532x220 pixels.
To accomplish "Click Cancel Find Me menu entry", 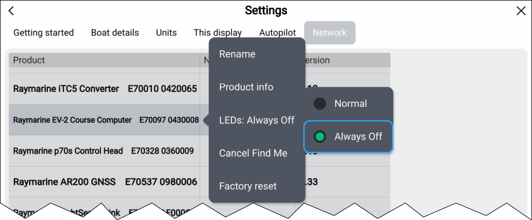I will pyautogui.click(x=253, y=153).
